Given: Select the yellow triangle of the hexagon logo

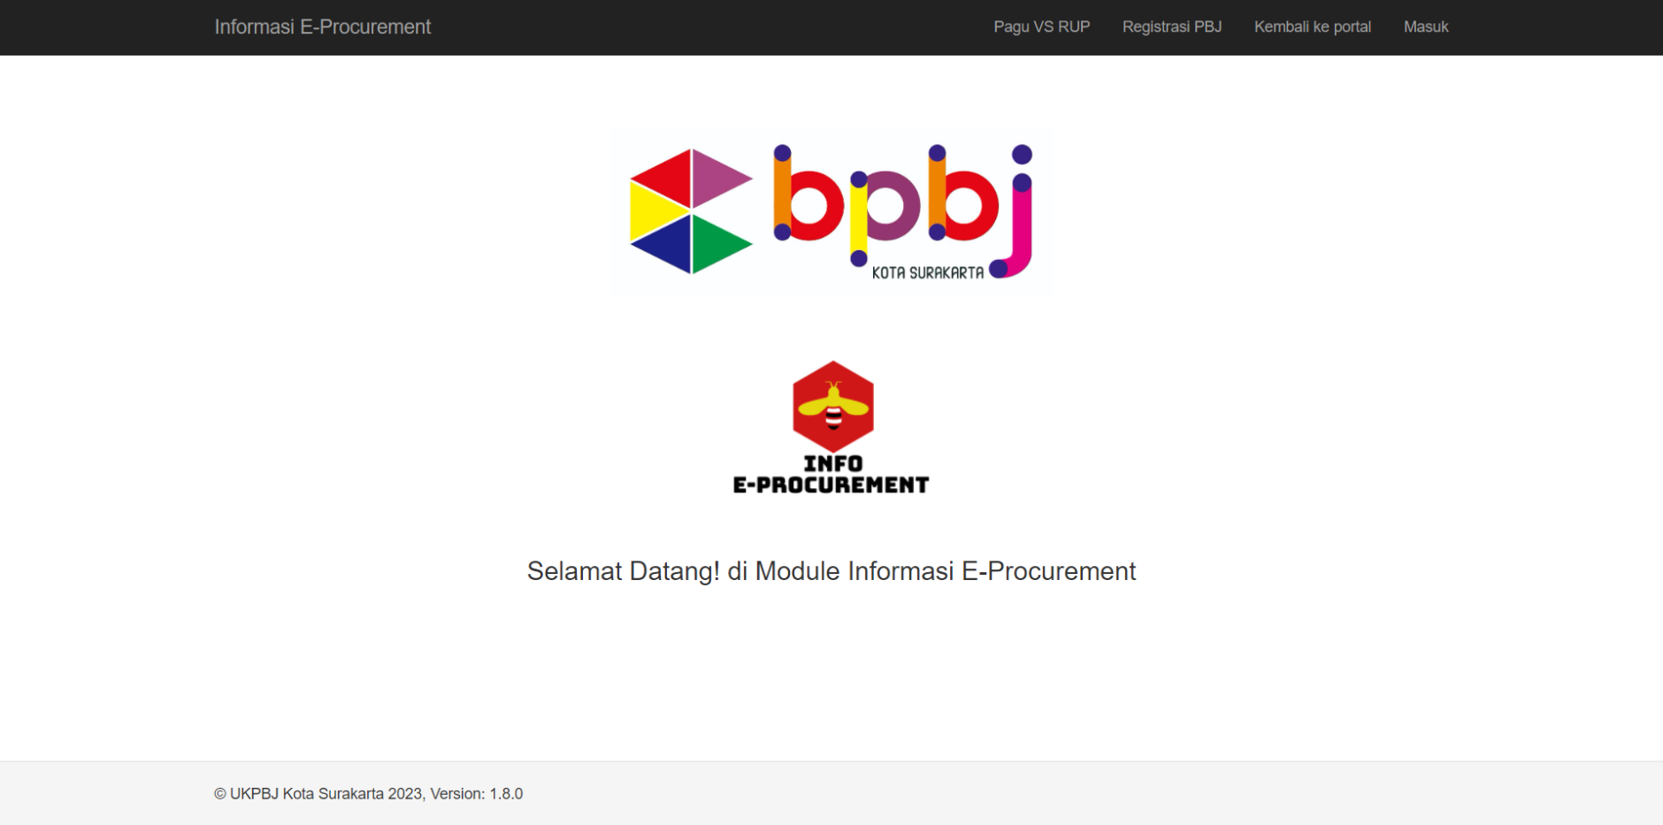Looking at the screenshot, I should coord(653,212).
